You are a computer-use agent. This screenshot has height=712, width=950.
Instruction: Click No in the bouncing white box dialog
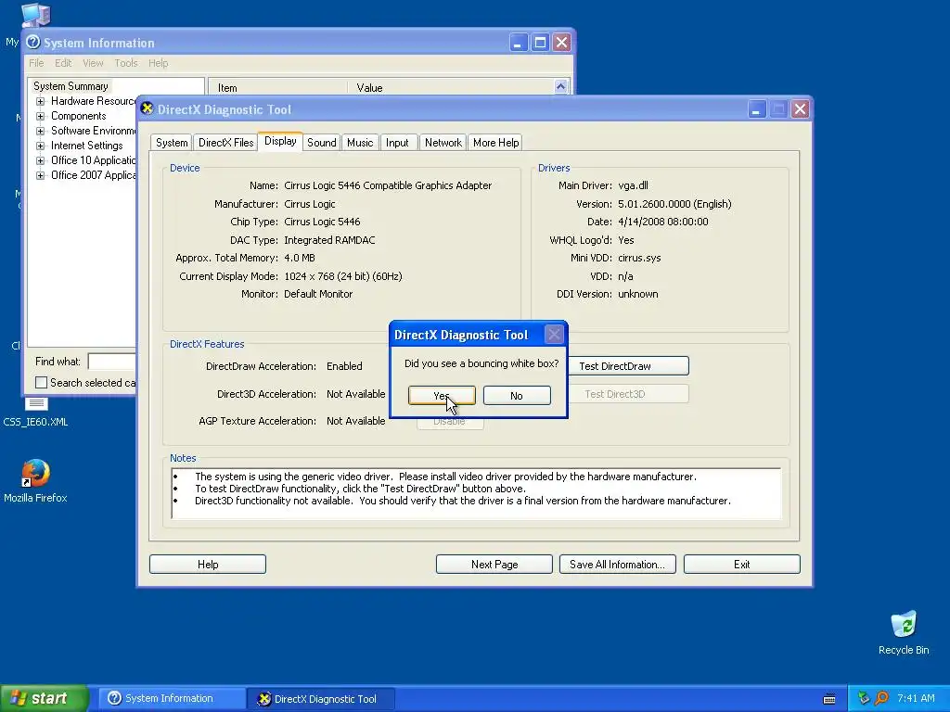517,395
